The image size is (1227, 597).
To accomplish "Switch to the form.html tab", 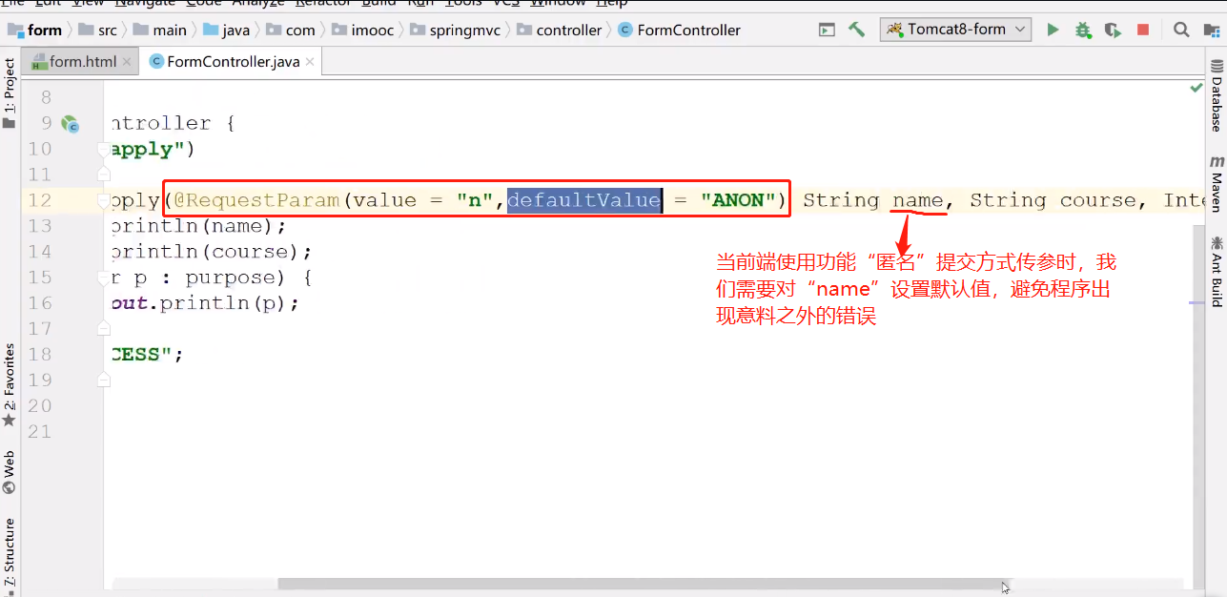I will tap(74, 62).
